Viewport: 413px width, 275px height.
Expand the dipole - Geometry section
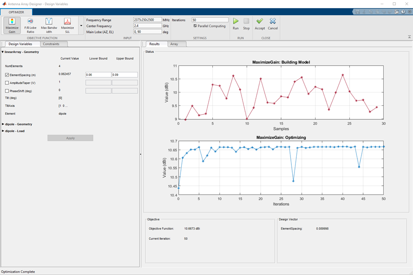coord(3,124)
